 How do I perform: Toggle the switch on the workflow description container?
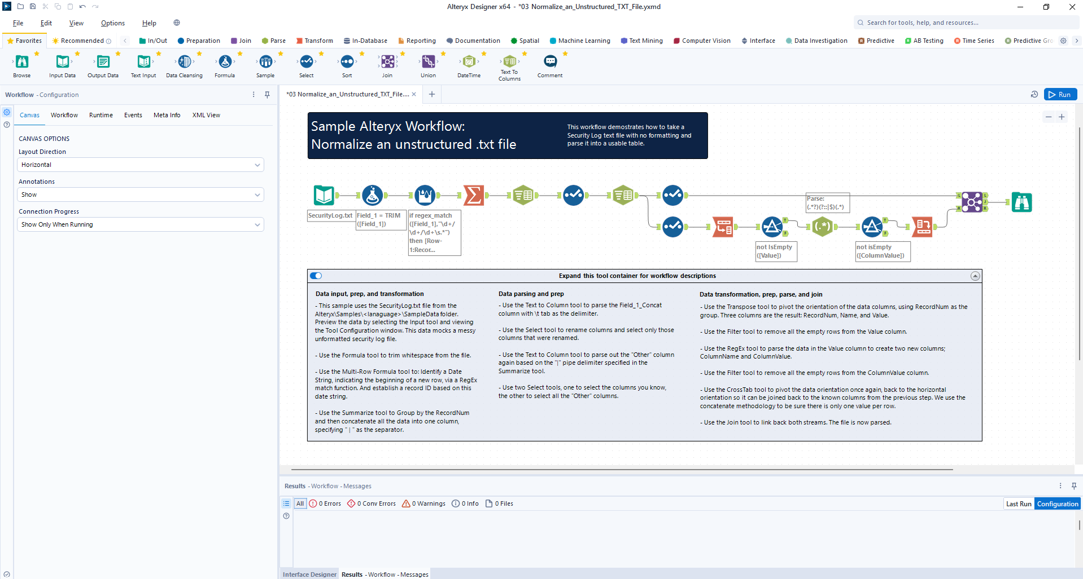point(316,276)
